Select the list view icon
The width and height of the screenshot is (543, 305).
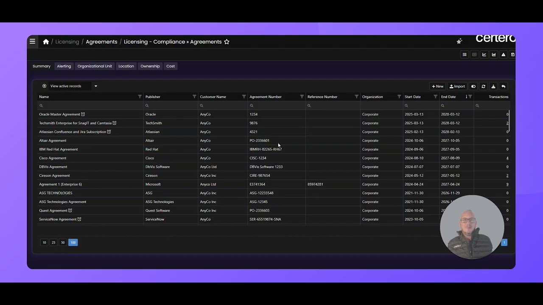coord(465,55)
